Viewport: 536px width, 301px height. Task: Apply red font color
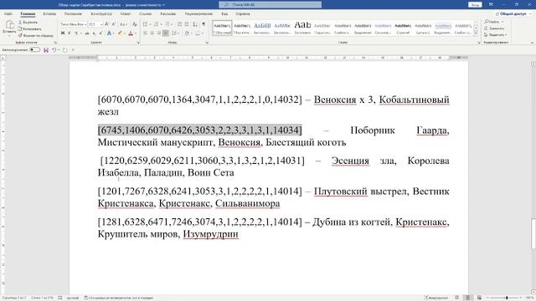(x=131, y=33)
